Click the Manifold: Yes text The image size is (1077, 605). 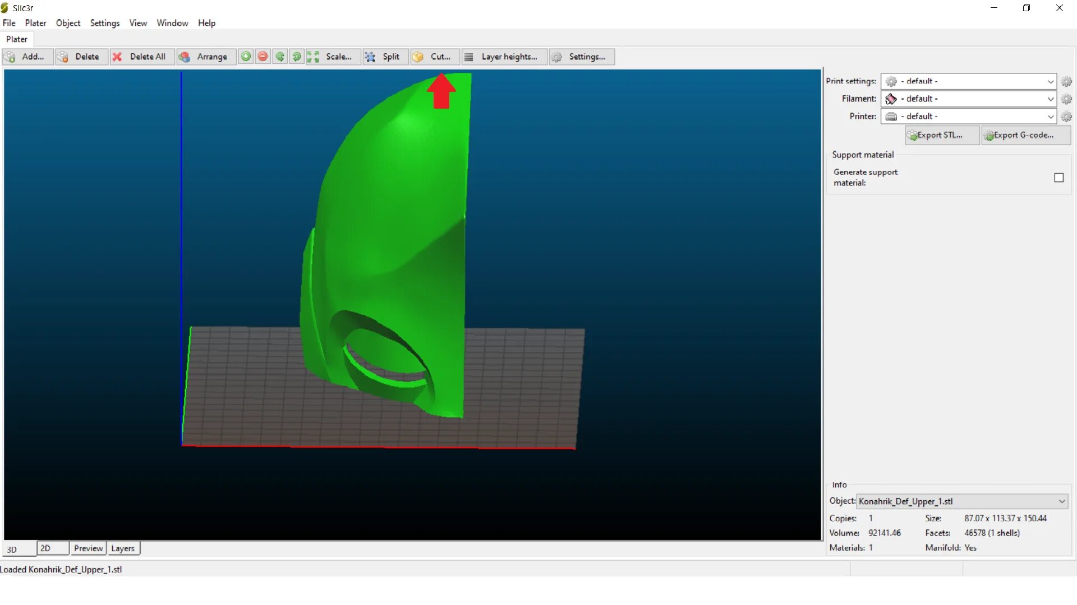pyautogui.click(x=951, y=547)
